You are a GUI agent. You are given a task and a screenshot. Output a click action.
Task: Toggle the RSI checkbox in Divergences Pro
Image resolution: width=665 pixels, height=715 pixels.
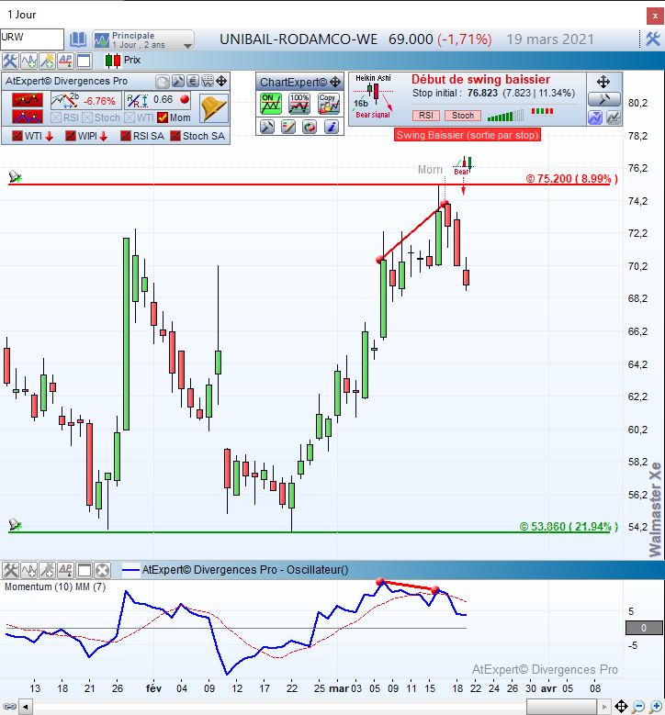(x=56, y=117)
